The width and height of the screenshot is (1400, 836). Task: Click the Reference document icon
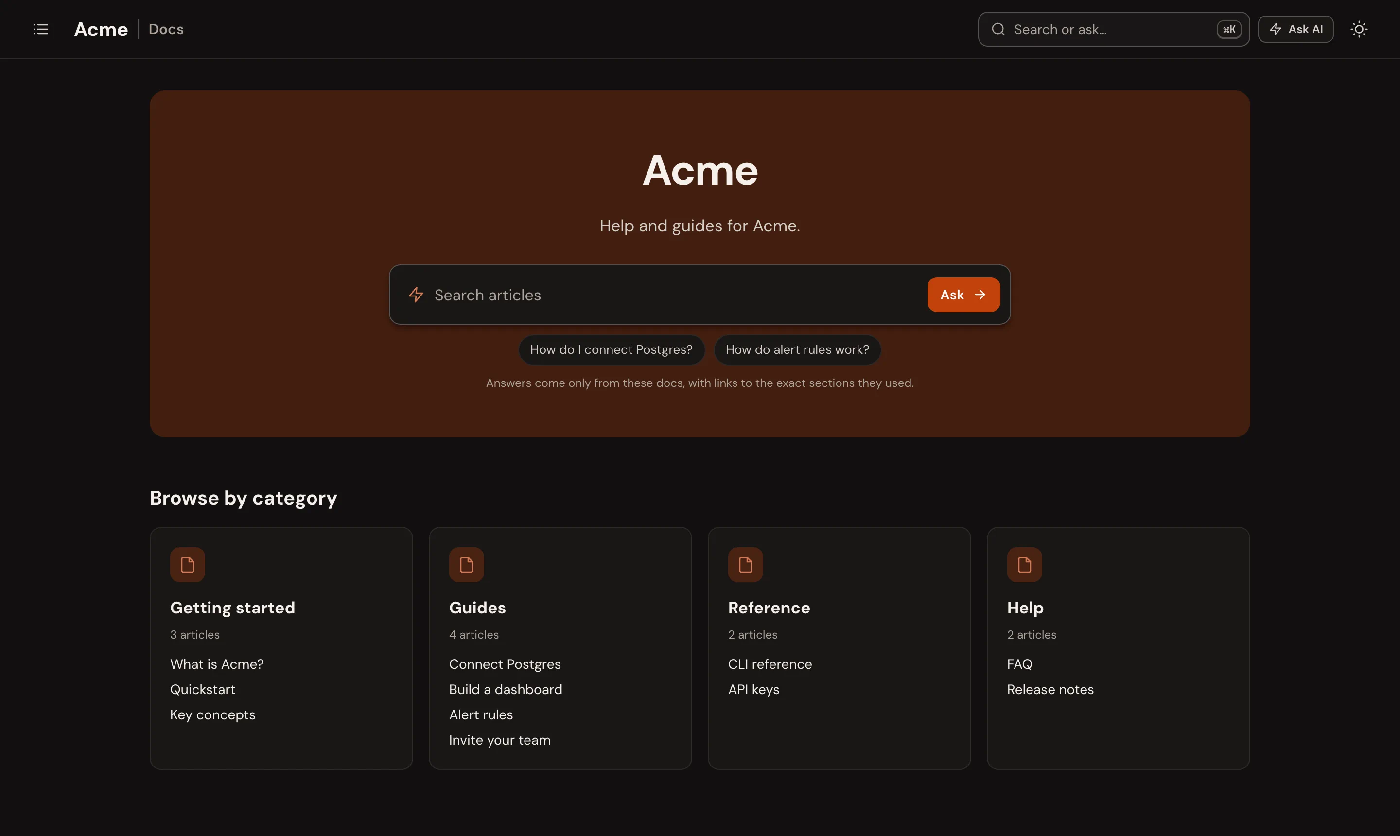(745, 564)
